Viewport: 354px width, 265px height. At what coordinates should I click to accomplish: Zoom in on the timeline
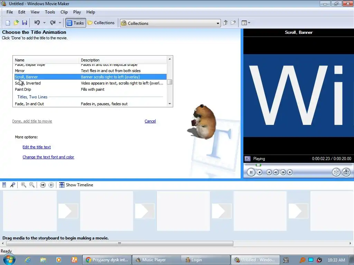coord(24,185)
